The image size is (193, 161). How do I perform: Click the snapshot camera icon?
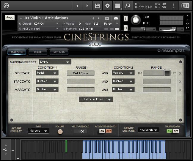click(x=107, y=18)
